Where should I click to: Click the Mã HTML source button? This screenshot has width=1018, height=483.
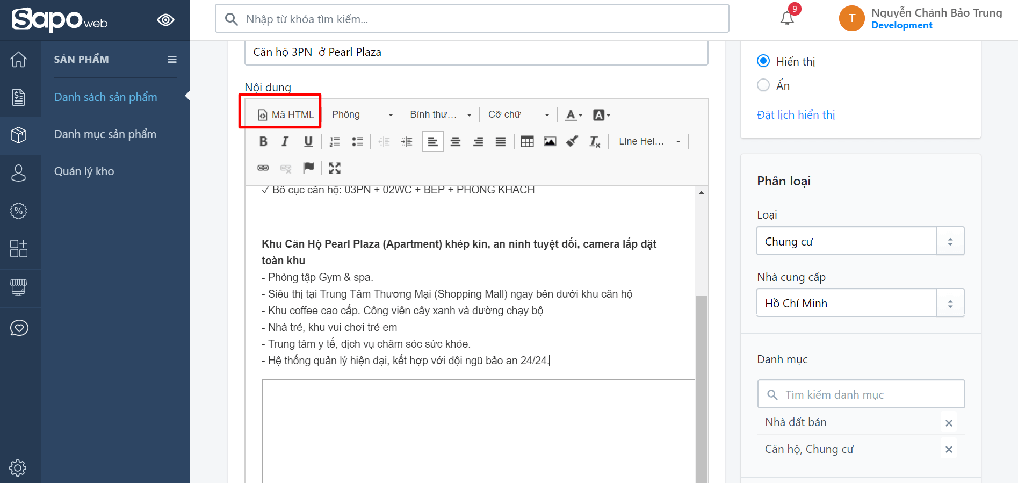286,115
